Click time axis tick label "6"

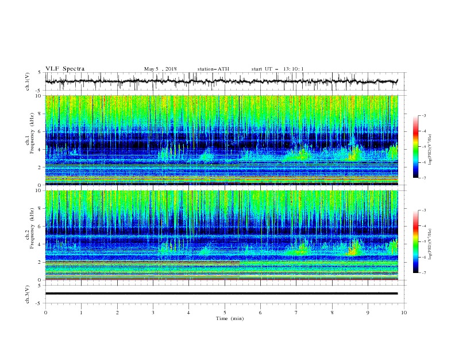coord(260,313)
